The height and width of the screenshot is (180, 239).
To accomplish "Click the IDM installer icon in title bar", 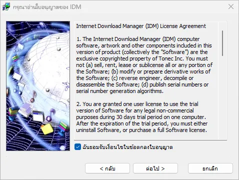I will pos(6,7).
